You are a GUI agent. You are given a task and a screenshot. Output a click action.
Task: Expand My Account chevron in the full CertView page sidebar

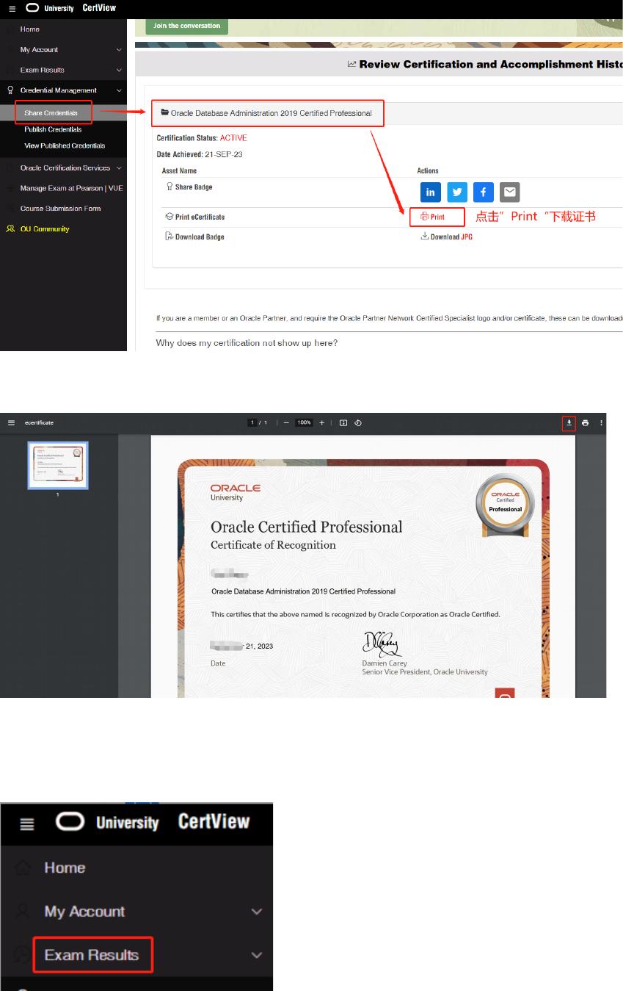(x=119, y=50)
